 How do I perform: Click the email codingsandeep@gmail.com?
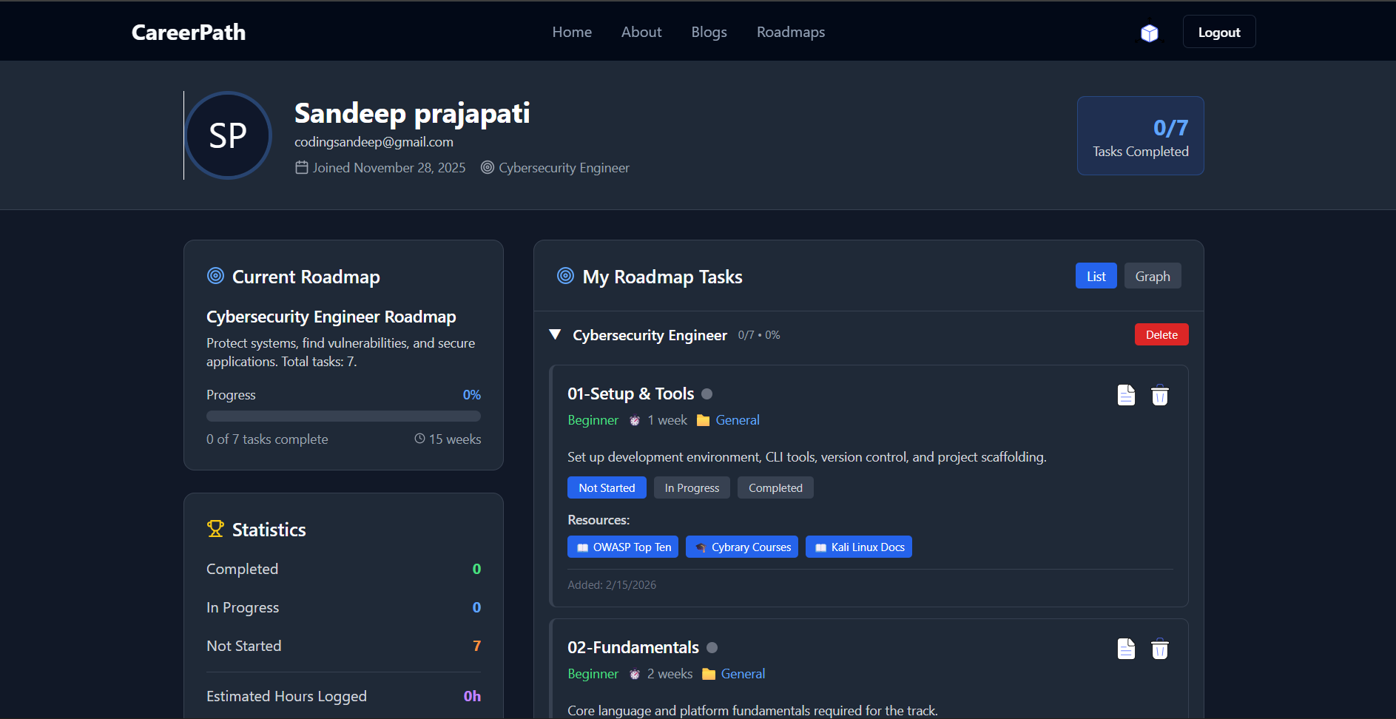coord(374,142)
